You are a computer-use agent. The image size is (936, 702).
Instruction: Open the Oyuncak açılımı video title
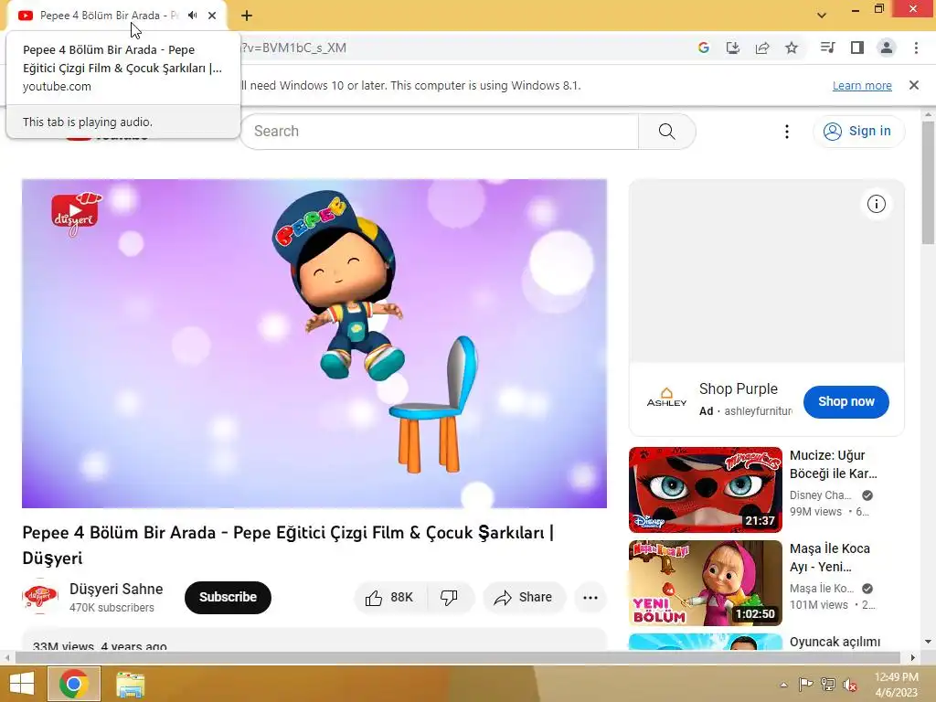pyautogui.click(x=835, y=642)
